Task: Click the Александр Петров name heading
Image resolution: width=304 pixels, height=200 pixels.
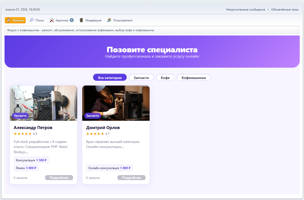Action: pos(33,128)
